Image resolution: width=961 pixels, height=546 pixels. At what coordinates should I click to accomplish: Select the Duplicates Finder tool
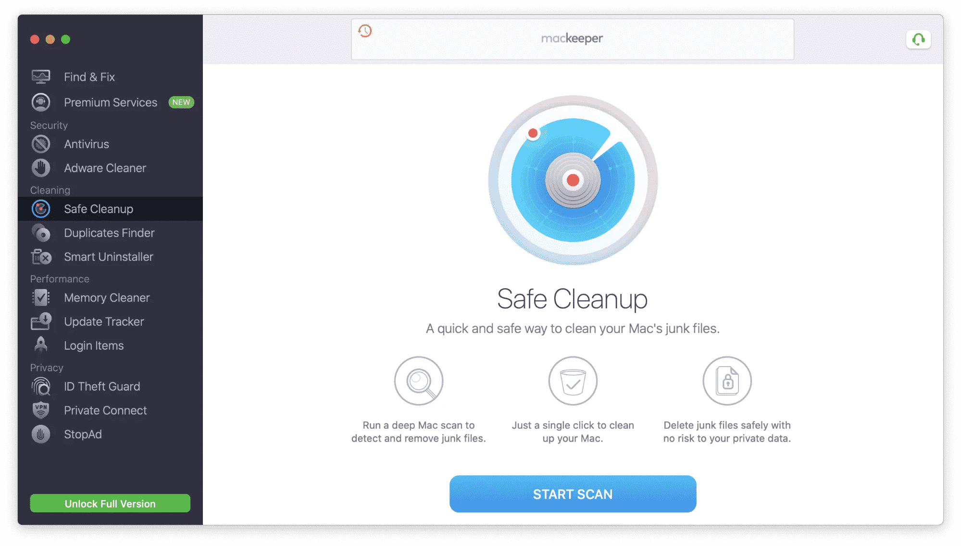click(109, 232)
